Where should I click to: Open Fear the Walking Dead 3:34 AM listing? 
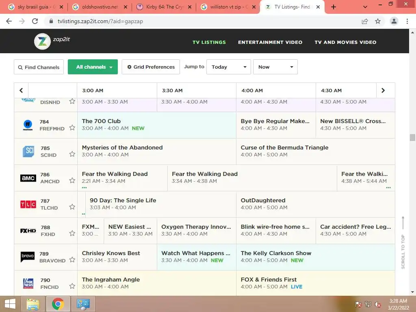pos(252,178)
